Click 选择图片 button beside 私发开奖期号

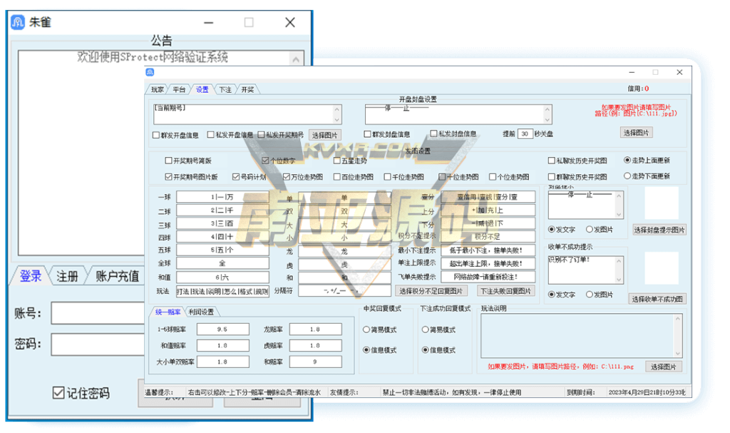click(x=324, y=135)
